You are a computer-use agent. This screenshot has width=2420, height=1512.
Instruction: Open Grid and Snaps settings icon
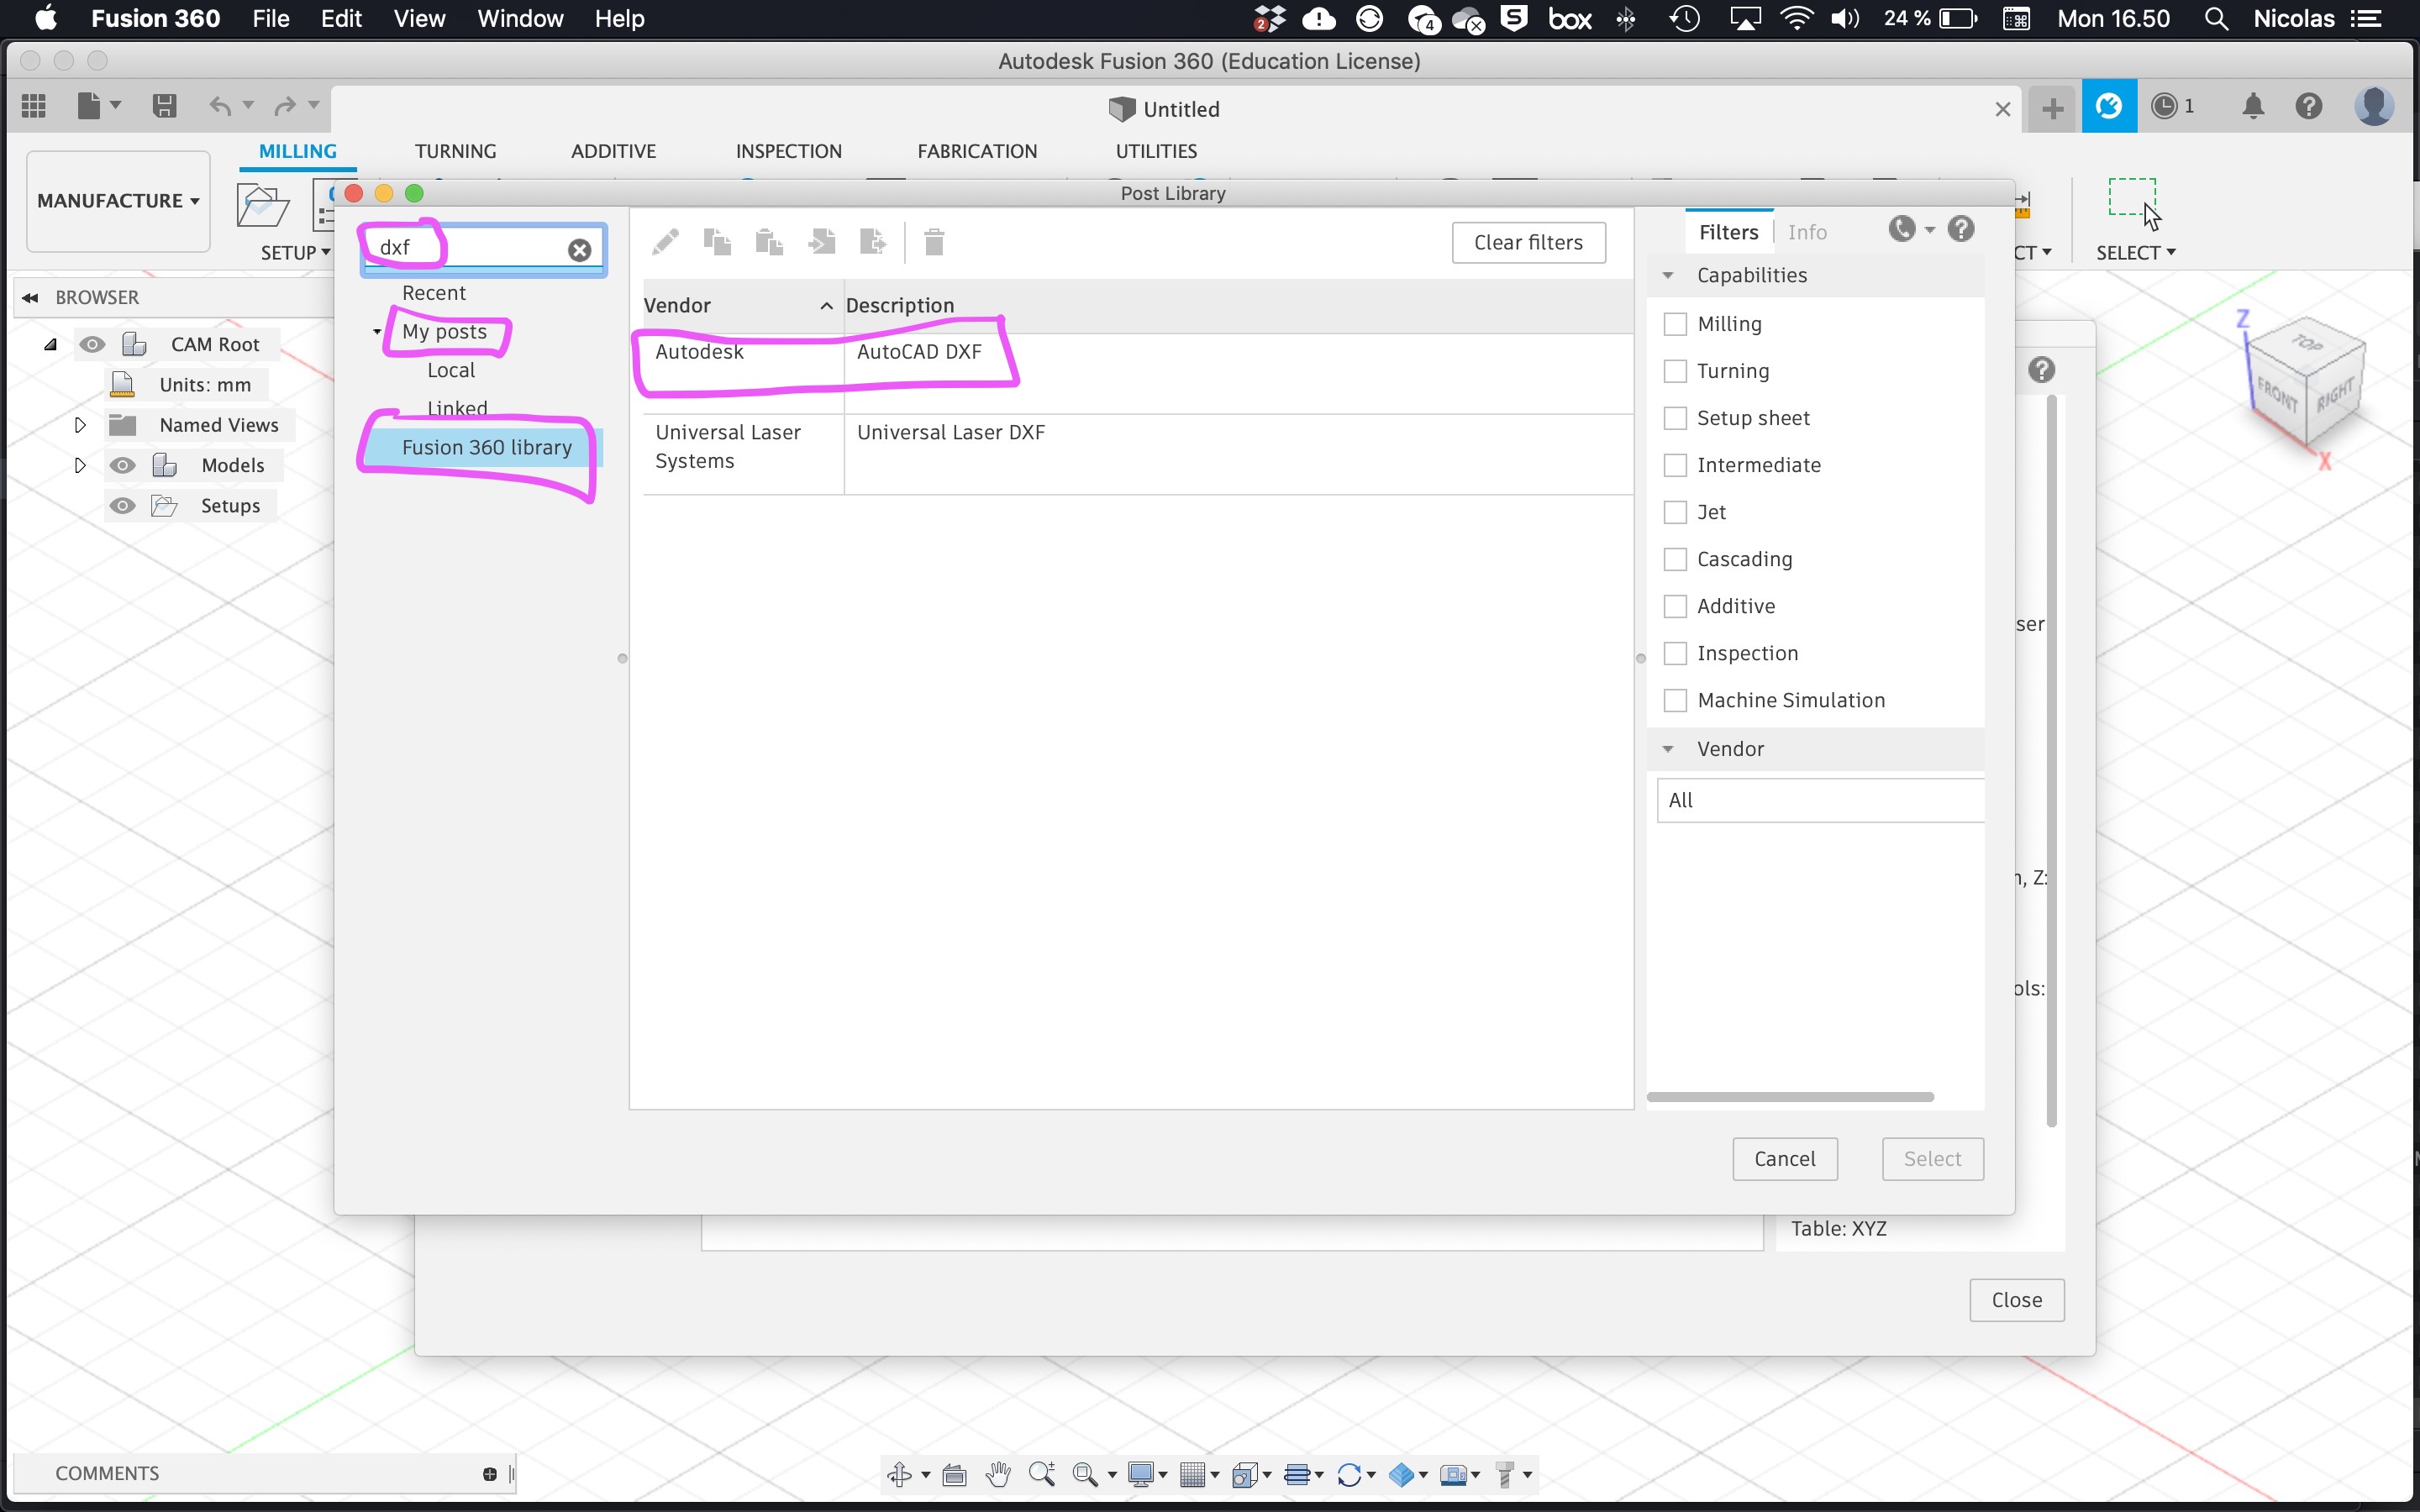[x=1193, y=1474]
